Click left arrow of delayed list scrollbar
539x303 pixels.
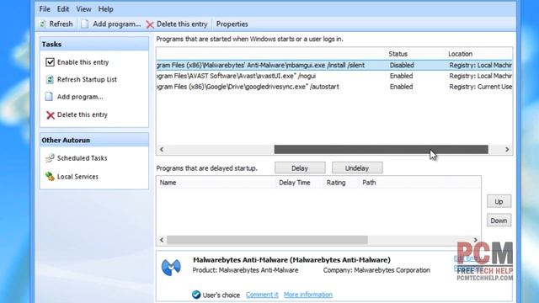pyautogui.click(x=162, y=240)
